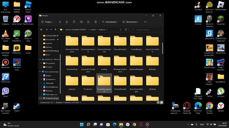The height and width of the screenshot is (128, 229).
Task: Go up one folder level arrow
Action: click(x=55, y=30)
